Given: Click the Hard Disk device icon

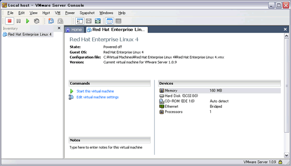Looking at the screenshot, I should (x=162, y=96).
